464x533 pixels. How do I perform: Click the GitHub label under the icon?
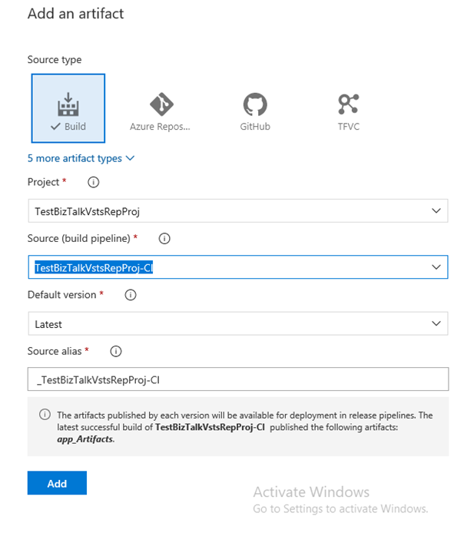click(x=255, y=127)
